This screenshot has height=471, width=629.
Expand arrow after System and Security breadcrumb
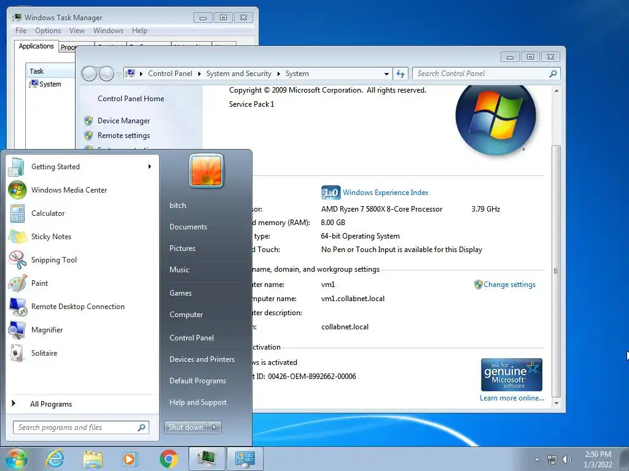[278, 74]
